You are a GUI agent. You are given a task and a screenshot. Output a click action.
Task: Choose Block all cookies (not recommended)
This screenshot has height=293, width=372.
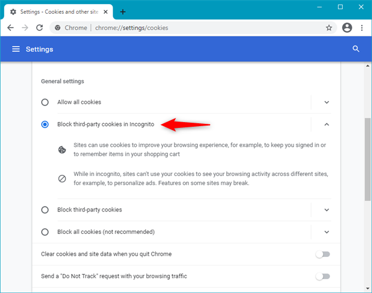pos(45,232)
